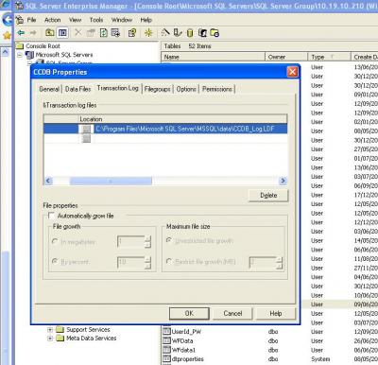Click the Delete button in CCDB Properties
The image size is (378, 365).
(268, 196)
